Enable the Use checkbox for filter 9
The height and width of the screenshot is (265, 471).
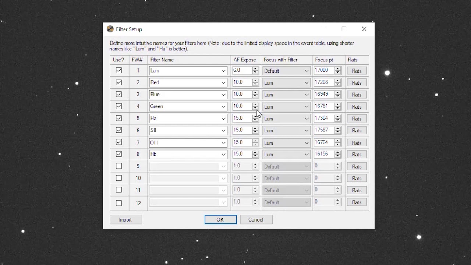[119, 166]
